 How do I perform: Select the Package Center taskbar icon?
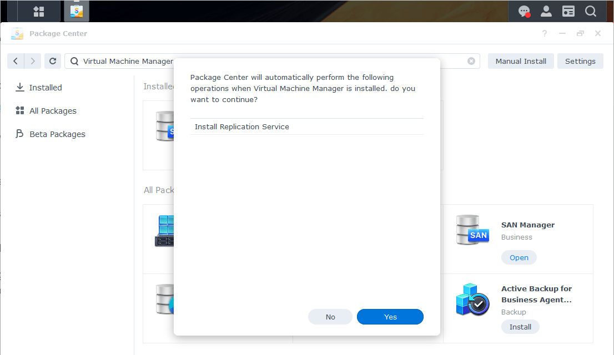point(77,11)
